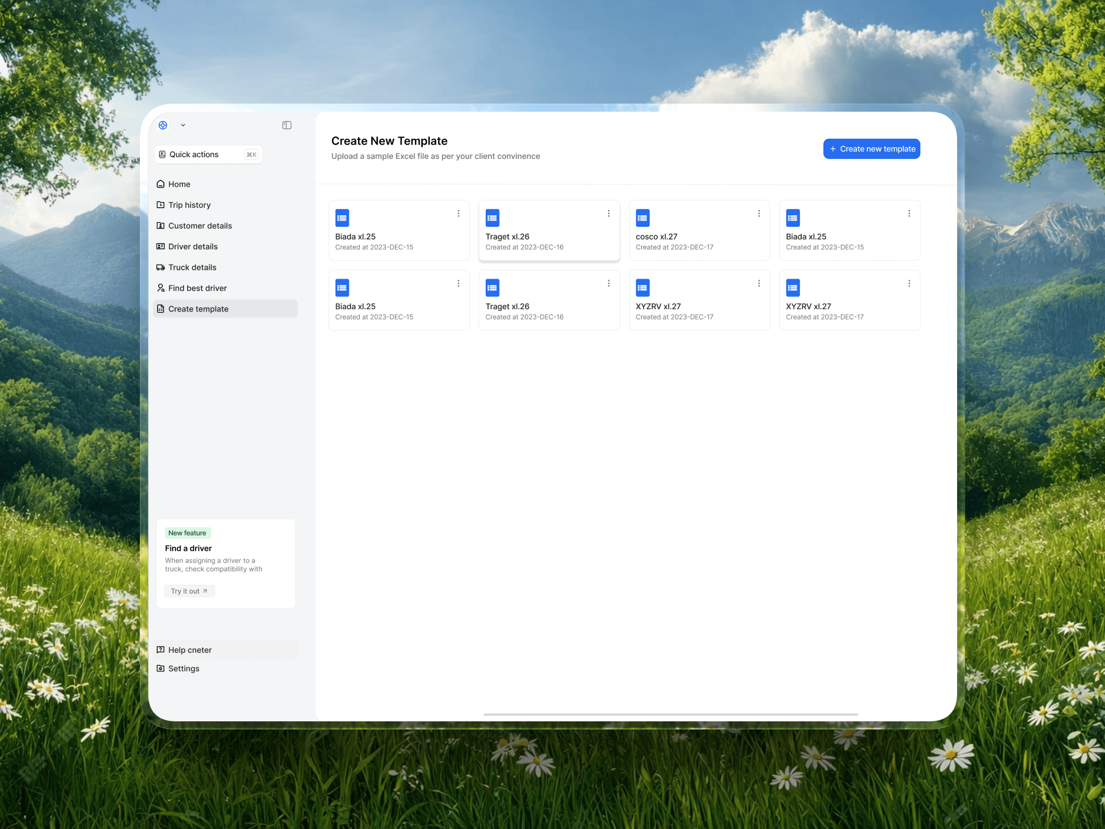Open Trip history page
Viewport: 1105px width, 829px height.
coord(189,205)
